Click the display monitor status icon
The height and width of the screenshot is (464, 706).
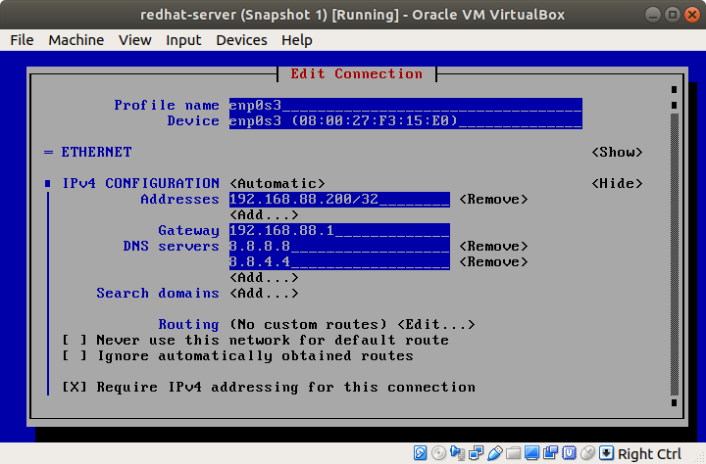(531, 453)
